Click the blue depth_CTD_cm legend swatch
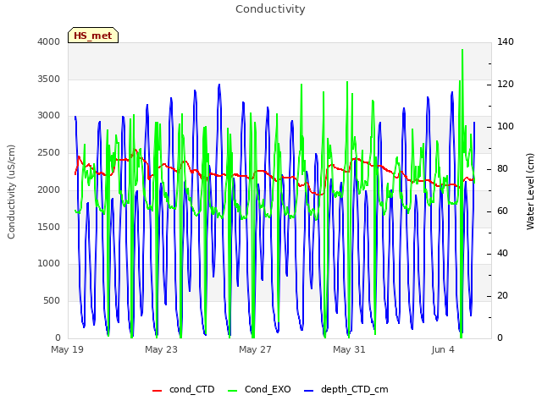The height and width of the screenshot is (406, 542). click(x=308, y=391)
